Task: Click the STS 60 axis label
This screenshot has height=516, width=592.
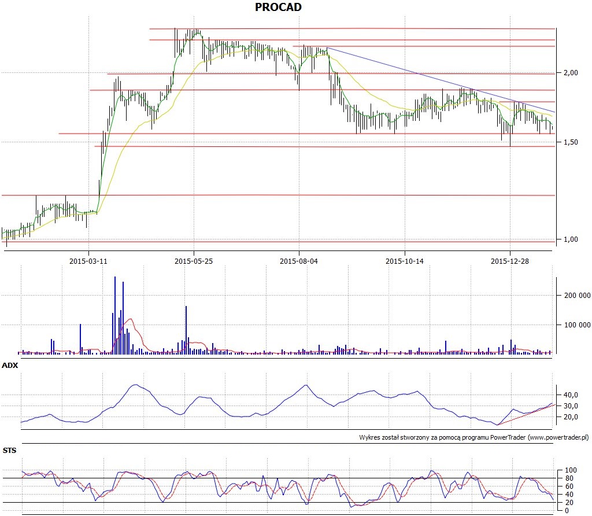Action: coord(569,486)
